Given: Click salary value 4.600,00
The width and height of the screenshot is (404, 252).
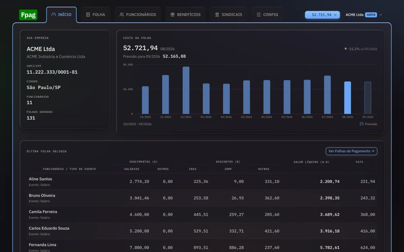Looking at the screenshot, I should tap(139, 214).
